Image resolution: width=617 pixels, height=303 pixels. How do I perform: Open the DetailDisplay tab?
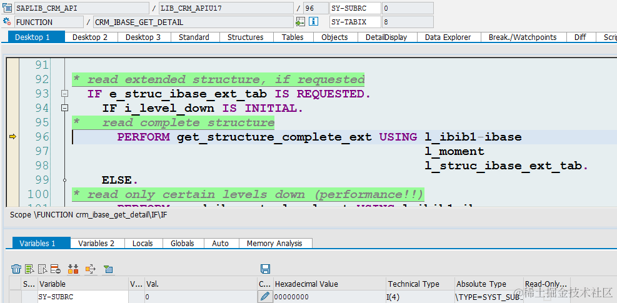pyautogui.click(x=386, y=37)
